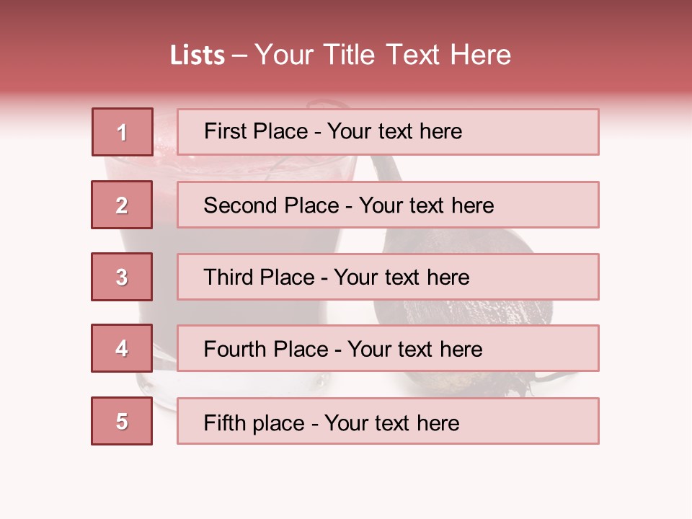Click the number 3 box
Image resolution: width=692 pixels, height=519 pixels.
tap(122, 277)
